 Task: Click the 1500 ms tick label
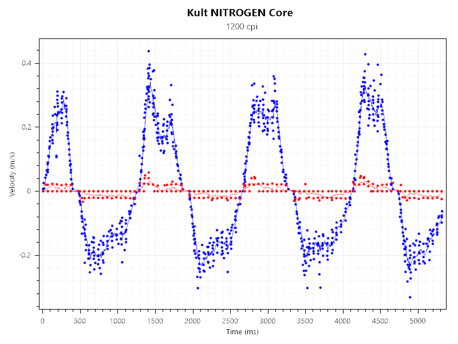(155, 320)
